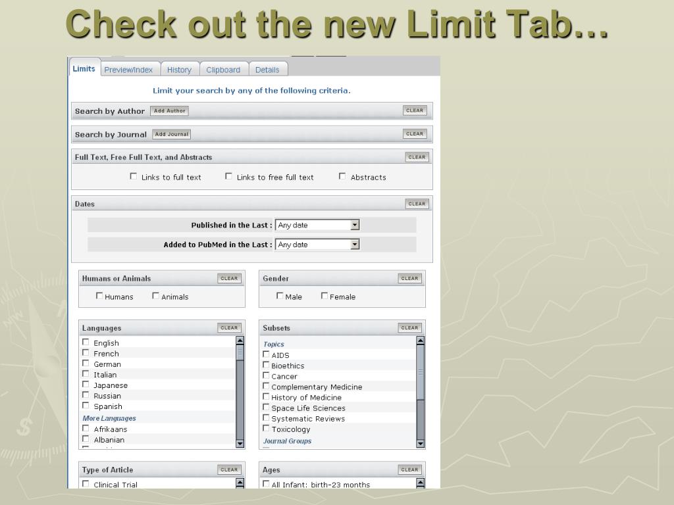Check the German language box
This screenshot has width=674, height=505.
coord(86,363)
